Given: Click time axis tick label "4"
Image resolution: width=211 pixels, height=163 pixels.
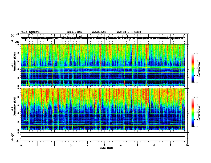Looking at the screenshot, I should 88,145.
